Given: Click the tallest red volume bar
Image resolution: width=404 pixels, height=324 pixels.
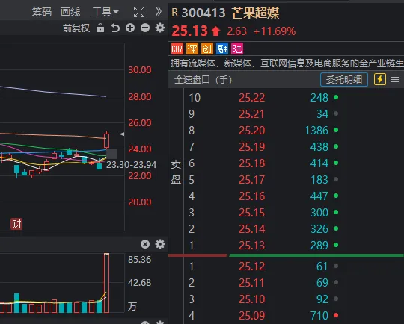Looking at the screenshot, I should [x=106, y=283].
